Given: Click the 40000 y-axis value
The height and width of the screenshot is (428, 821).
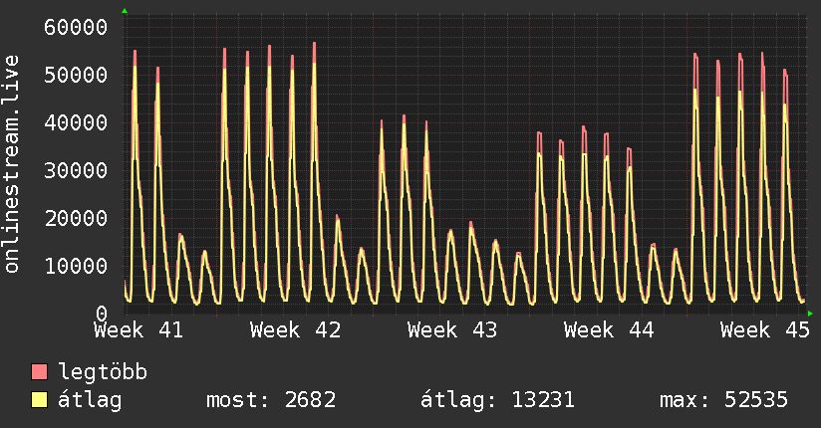Looking at the screenshot, I should (x=76, y=123).
